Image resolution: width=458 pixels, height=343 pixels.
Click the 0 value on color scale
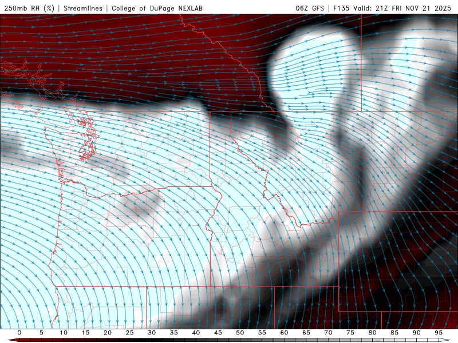pyautogui.click(x=19, y=333)
